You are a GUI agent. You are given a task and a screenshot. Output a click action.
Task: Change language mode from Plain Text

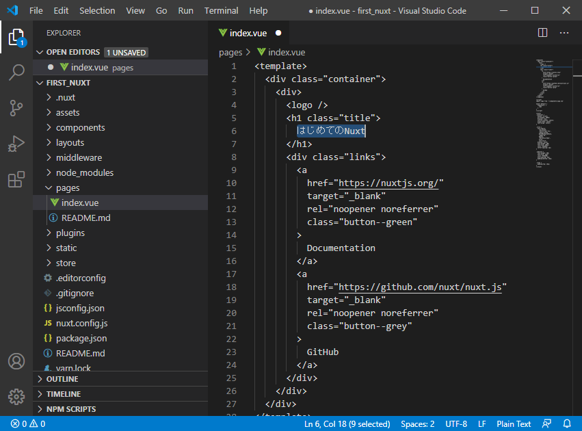514,423
